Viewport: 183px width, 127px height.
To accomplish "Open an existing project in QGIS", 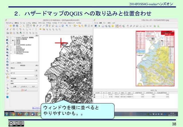I will click(11, 26).
